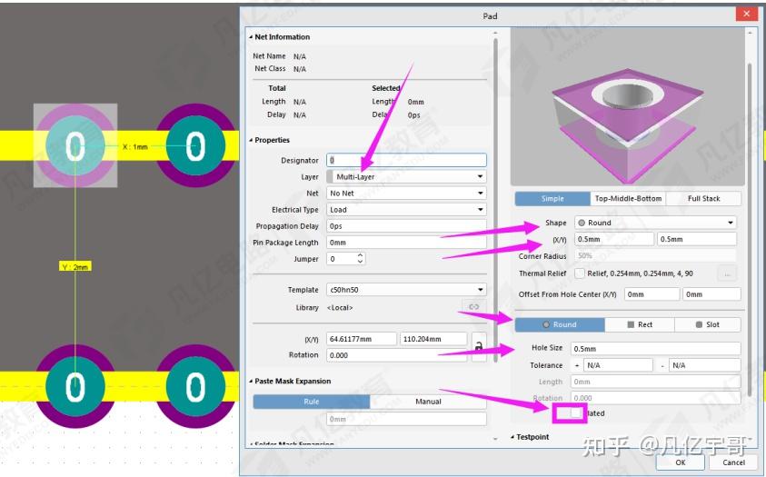Image resolution: width=766 pixels, height=477 pixels.
Task: Select the Slot hole shape option
Action: point(707,324)
